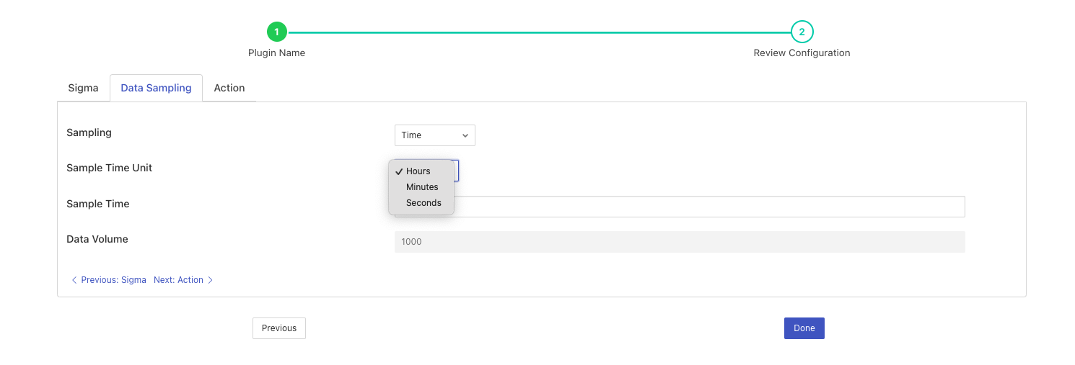Switch to the Sigma tab
The height and width of the screenshot is (365, 1075).
click(83, 88)
